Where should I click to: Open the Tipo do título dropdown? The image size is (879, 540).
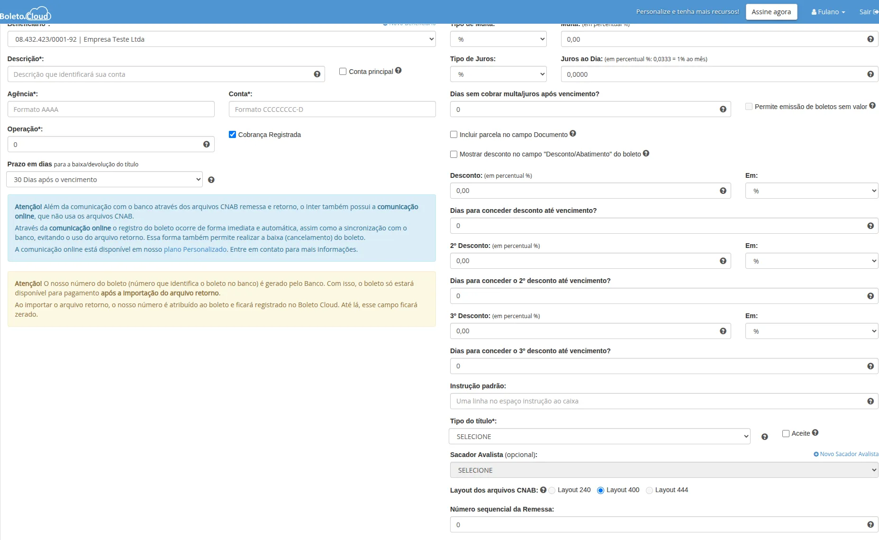point(599,436)
